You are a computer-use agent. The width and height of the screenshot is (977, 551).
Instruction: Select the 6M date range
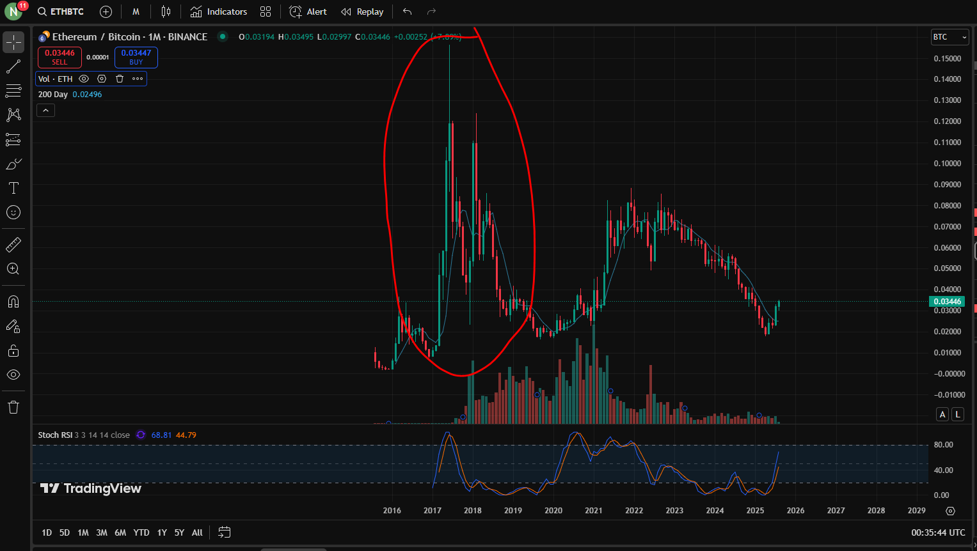pyautogui.click(x=120, y=532)
